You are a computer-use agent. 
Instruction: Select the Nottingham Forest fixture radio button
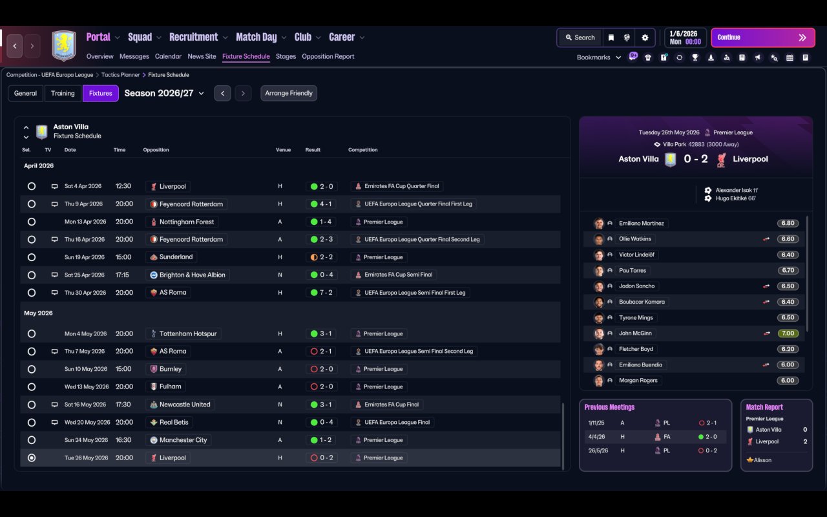32,222
